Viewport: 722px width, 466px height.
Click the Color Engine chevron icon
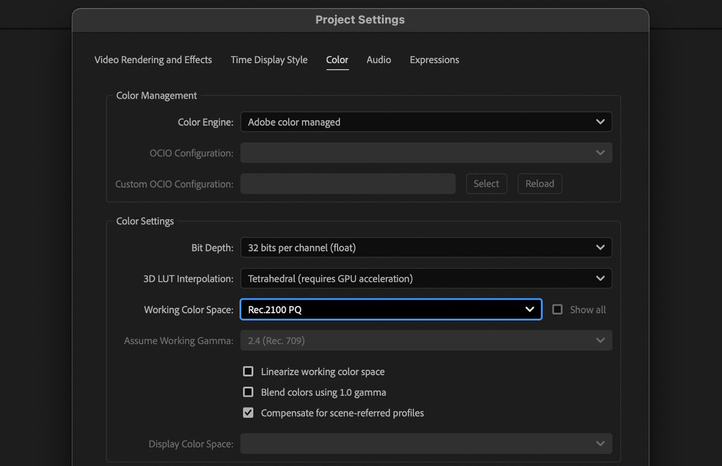click(600, 121)
